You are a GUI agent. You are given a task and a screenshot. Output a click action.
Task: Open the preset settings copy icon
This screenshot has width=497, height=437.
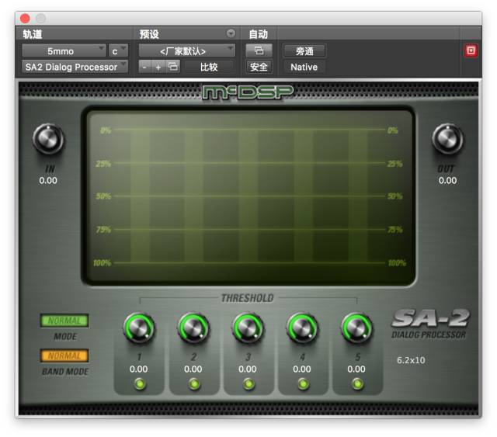click(173, 67)
